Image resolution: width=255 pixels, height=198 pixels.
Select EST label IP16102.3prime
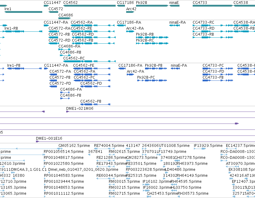pyautogui.click(x=157, y=182)
